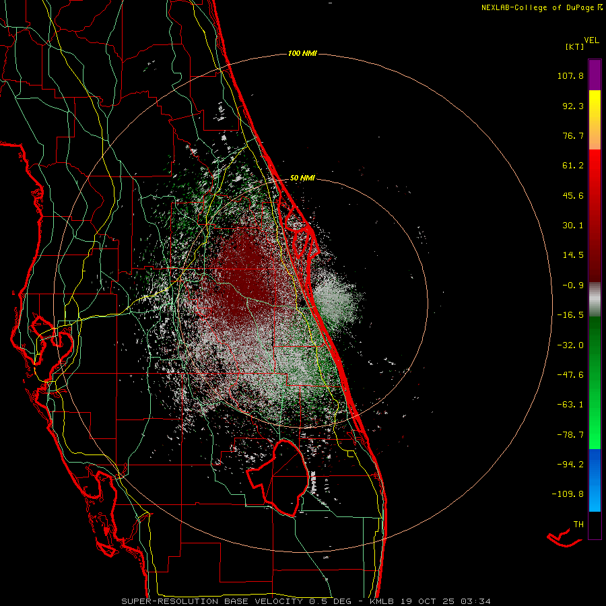Select the 107.8 legend value
The image size is (606, 606).
(x=570, y=75)
